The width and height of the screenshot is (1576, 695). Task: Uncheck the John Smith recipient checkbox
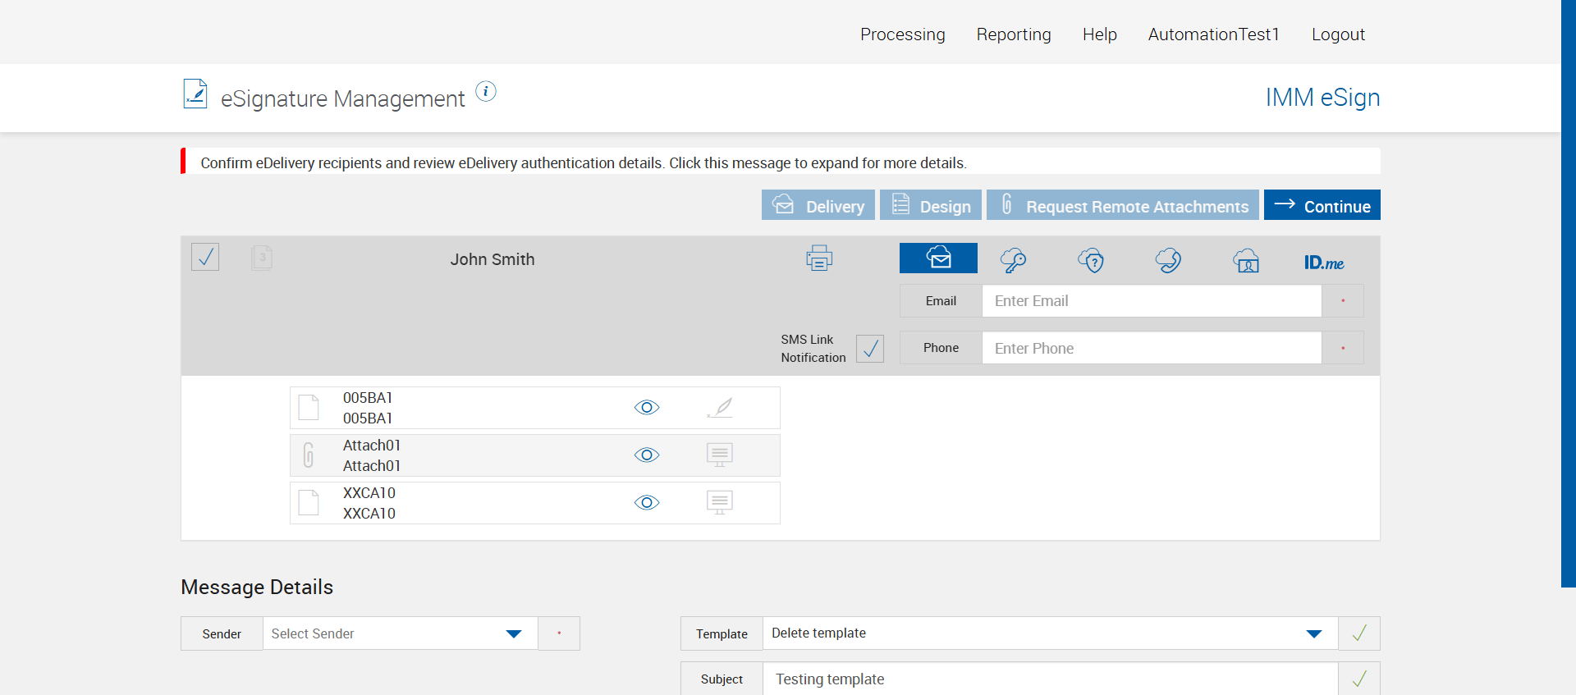click(205, 258)
